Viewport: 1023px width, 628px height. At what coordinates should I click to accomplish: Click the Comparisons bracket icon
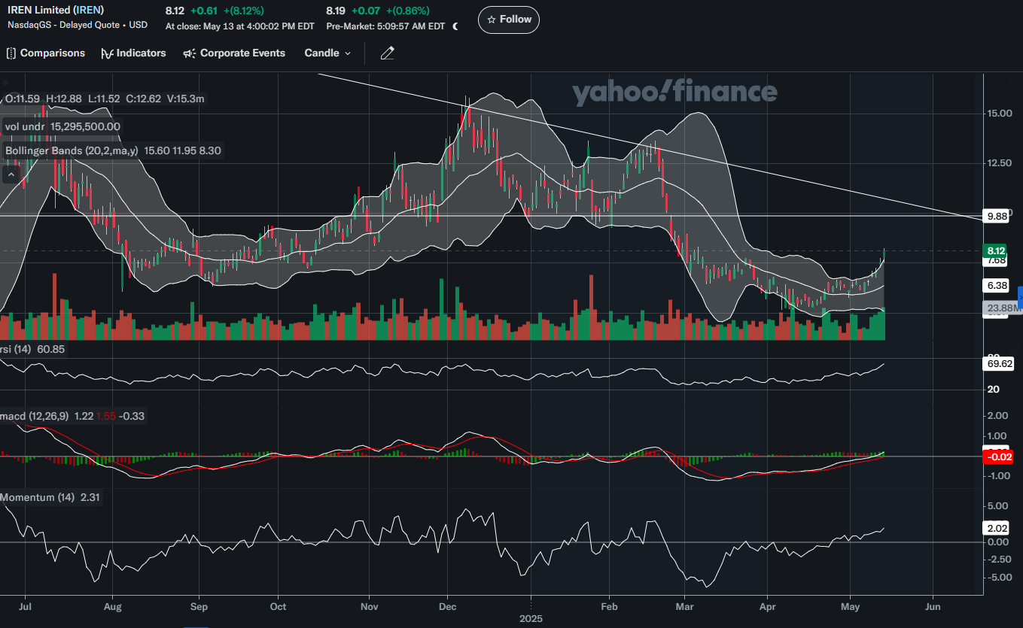[x=11, y=53]
